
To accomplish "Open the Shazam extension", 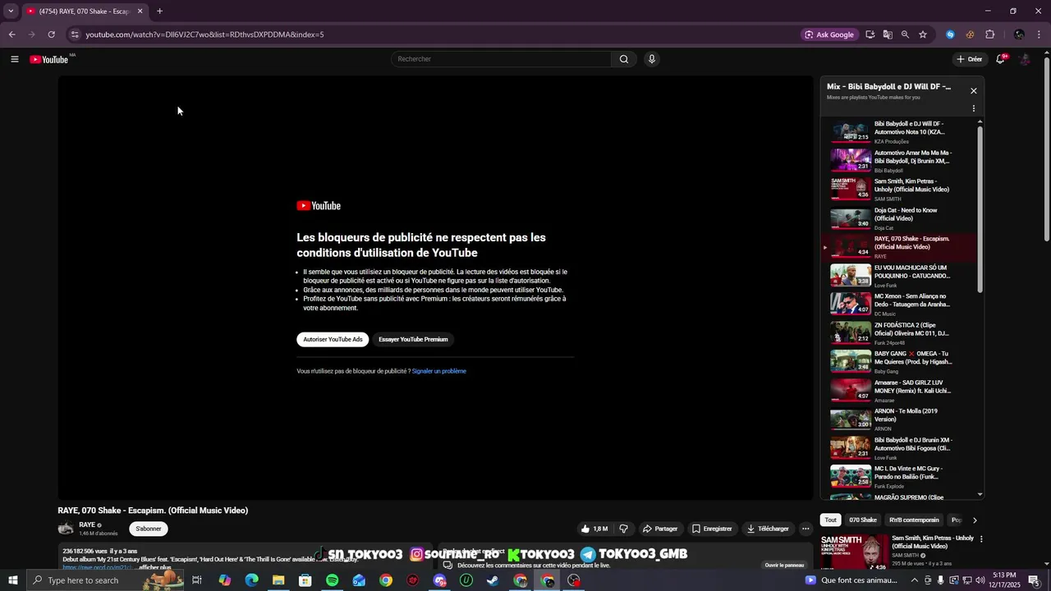I will [x=950, y=34].
